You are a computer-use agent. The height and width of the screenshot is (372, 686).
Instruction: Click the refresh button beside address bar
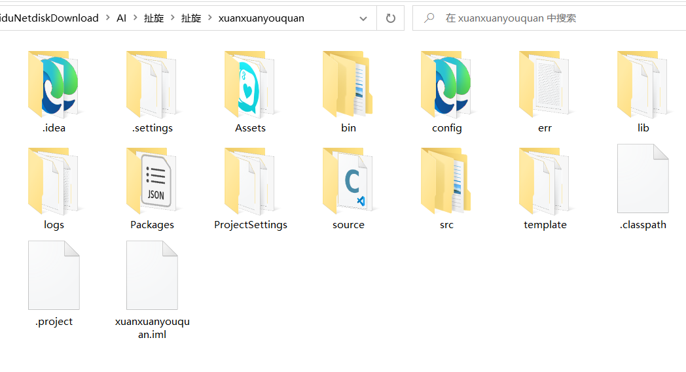tap(391, 18)
